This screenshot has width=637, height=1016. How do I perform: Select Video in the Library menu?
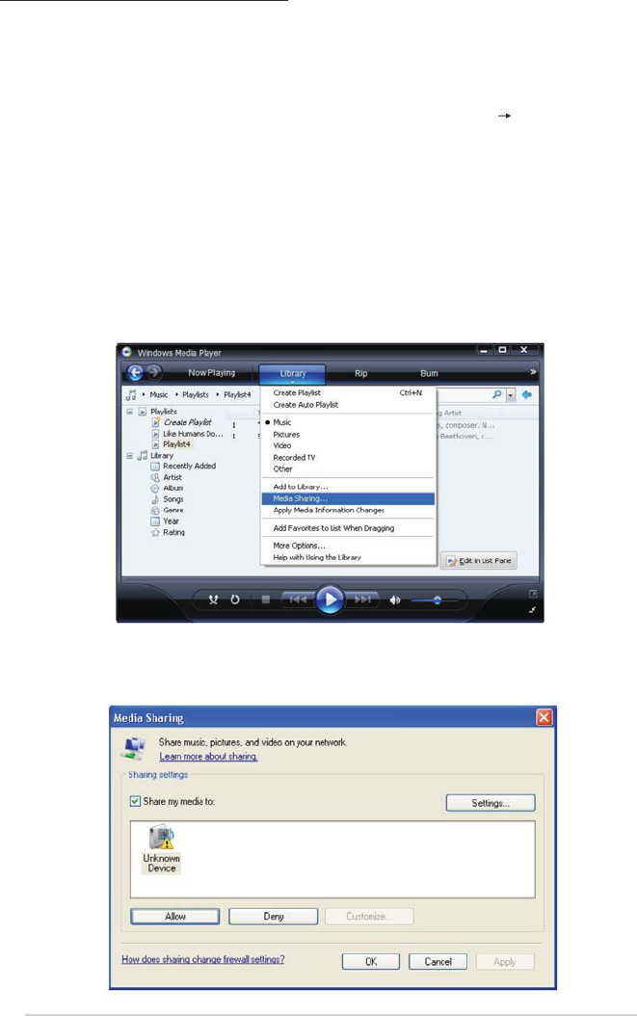tap(347, 445)
